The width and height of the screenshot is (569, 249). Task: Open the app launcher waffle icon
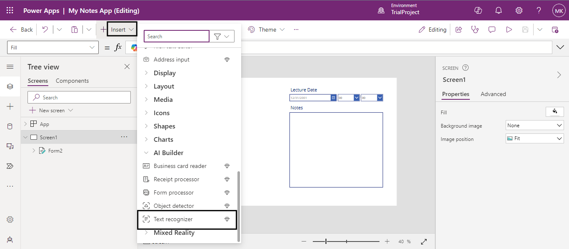click(10, 10)
